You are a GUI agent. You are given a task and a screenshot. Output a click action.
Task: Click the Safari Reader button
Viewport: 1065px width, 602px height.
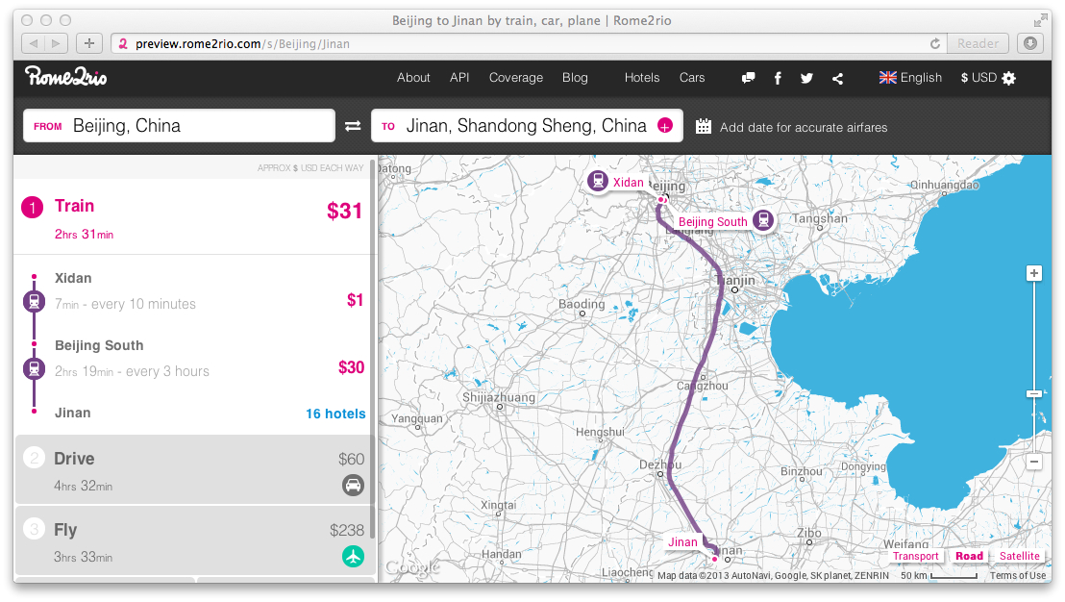pos(978,43)
